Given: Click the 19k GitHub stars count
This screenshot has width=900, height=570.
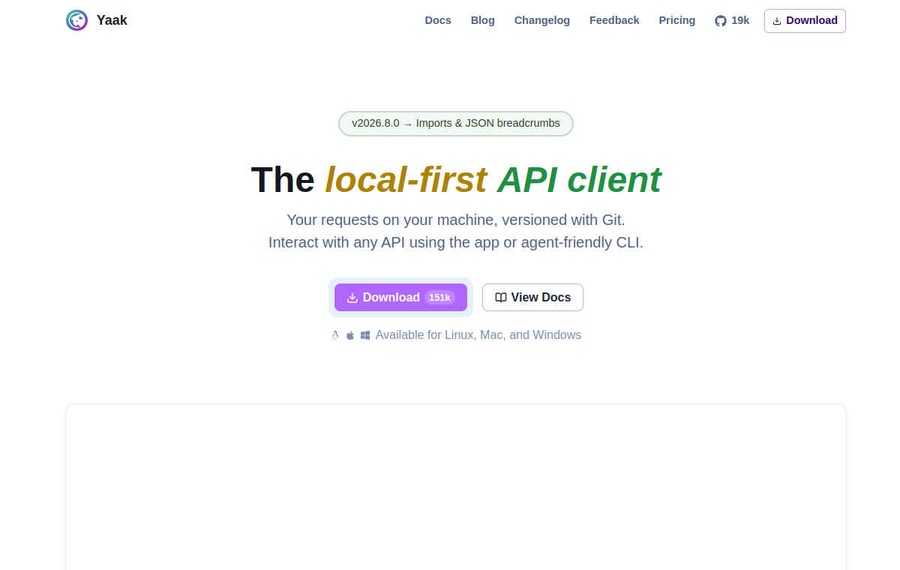Looking at the screenshot, I should 740,20.
